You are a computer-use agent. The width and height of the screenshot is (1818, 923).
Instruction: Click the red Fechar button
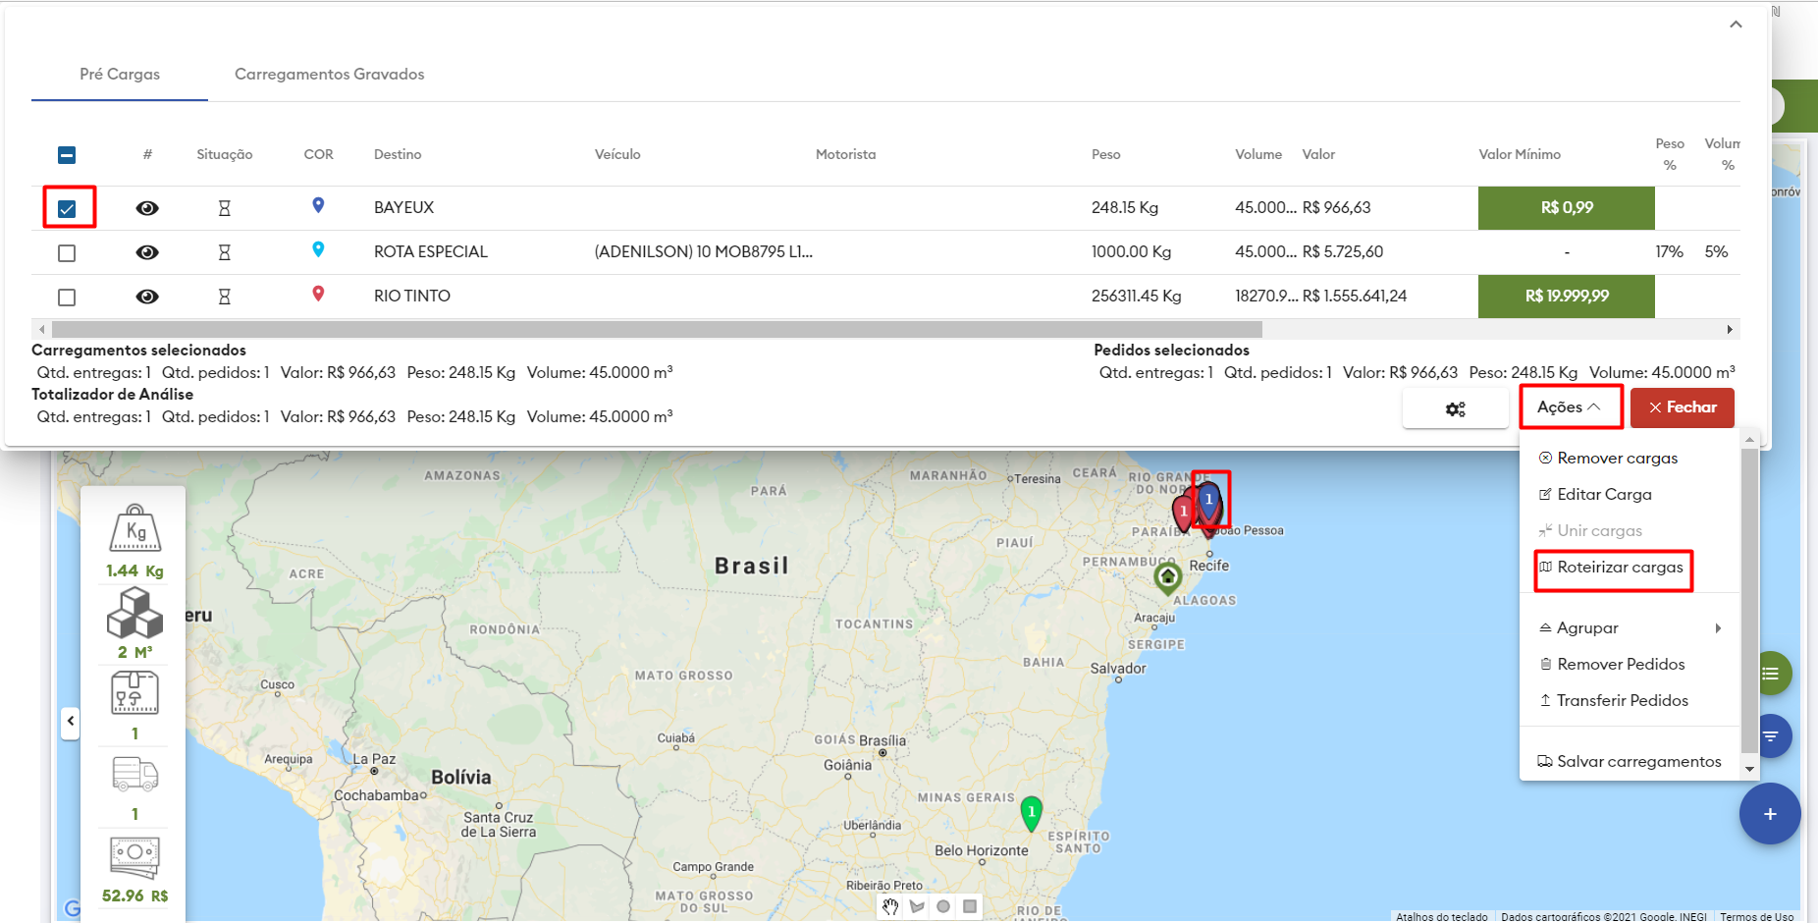[1683, 407]
